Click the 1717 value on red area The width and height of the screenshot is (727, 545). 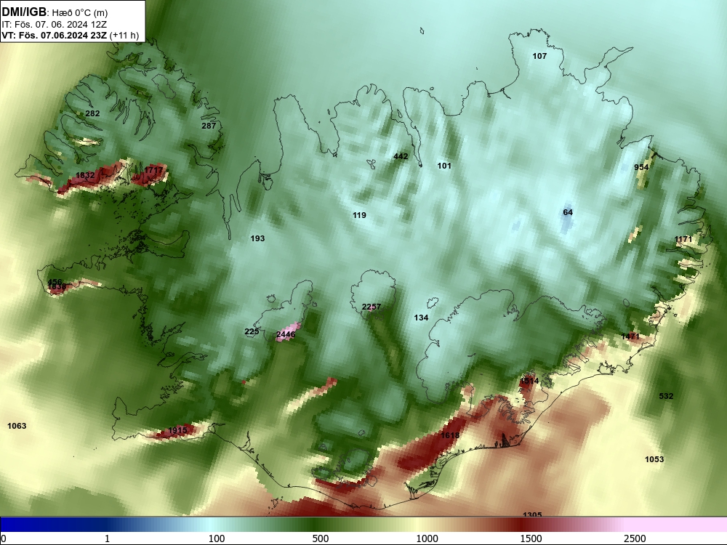[x=153, y=170]
